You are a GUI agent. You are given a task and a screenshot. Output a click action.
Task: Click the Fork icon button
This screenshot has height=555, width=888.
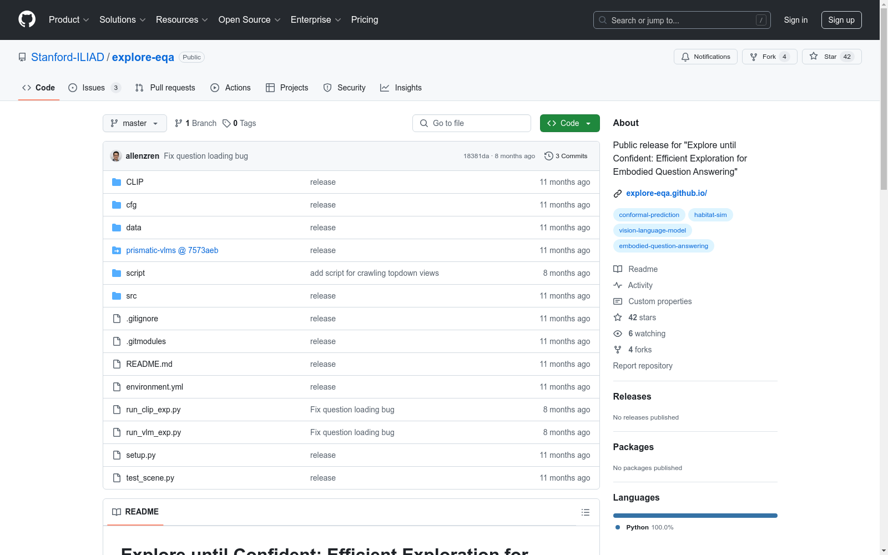coord(754,57)
